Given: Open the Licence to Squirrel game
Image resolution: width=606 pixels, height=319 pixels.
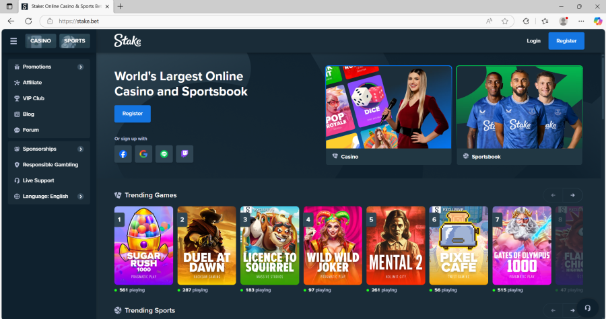Looking at the screenshot, I should click(270, 246).
